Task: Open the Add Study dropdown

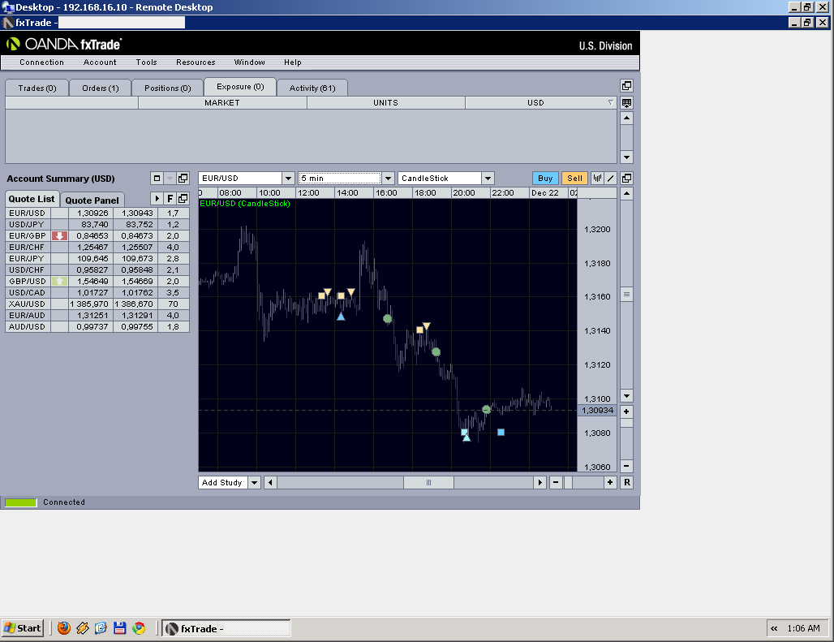Action: 254,482
